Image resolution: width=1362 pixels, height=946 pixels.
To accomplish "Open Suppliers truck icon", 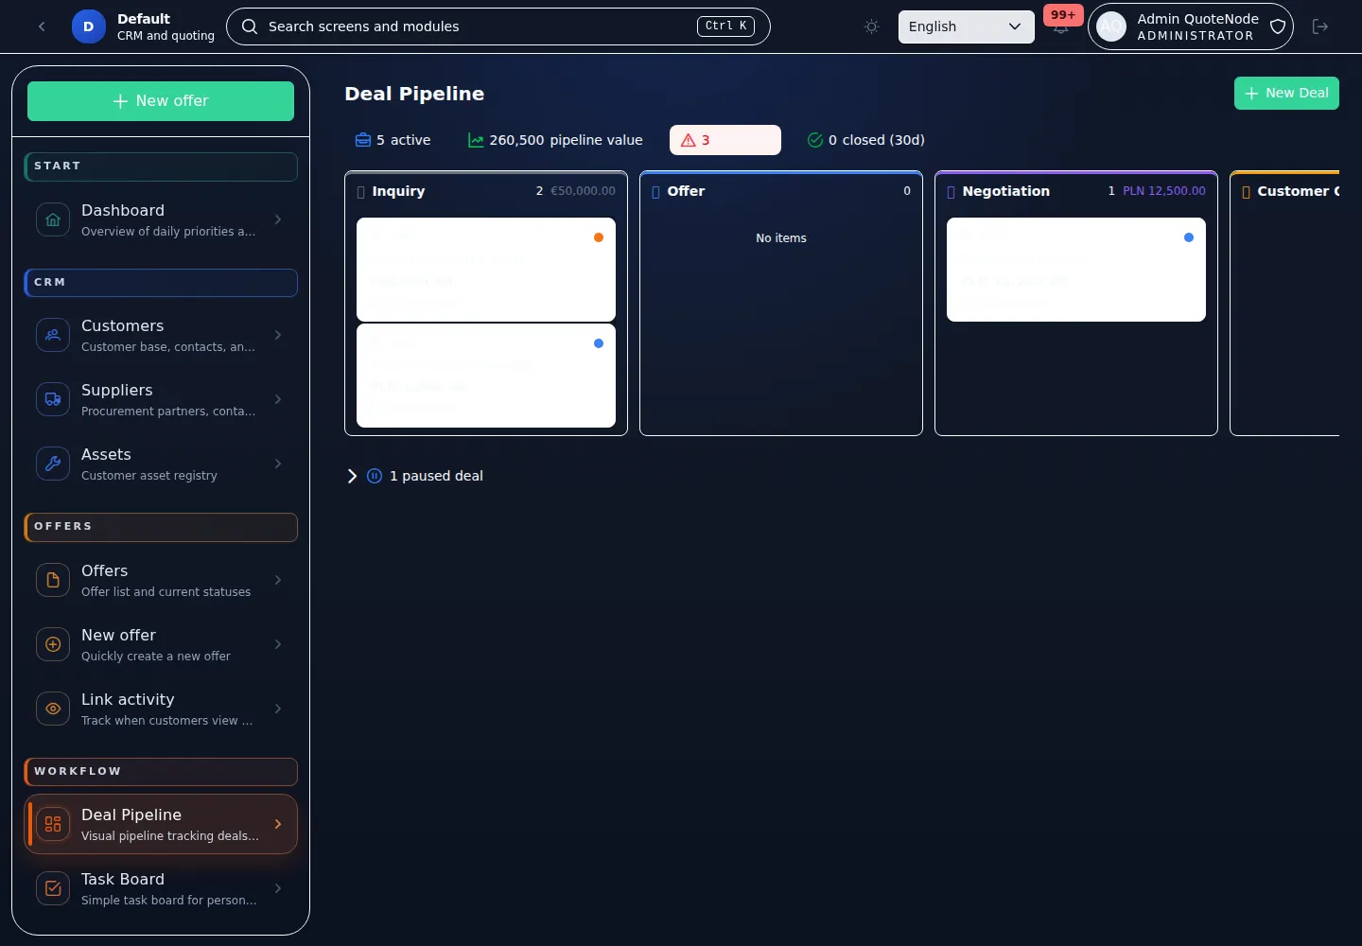I will pos(53,399).
